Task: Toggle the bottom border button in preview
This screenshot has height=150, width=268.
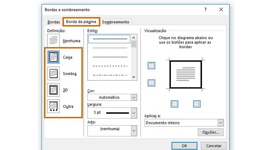Action: point(151,83)
